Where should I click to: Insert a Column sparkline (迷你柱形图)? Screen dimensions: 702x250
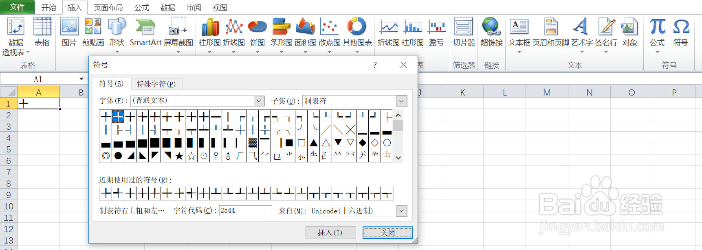pyautogui.click(x=413, y=33)
